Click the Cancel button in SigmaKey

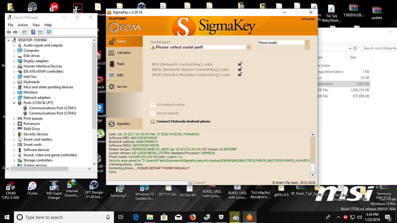[x=197, y=182]
